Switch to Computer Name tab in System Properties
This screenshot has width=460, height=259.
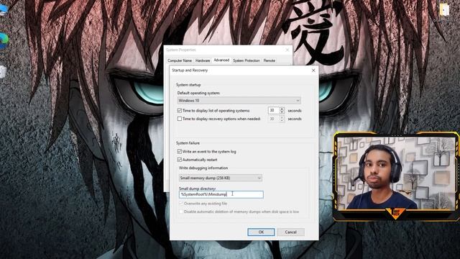(x=180, y=60)
